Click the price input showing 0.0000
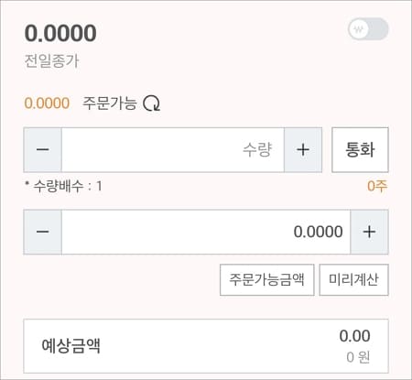Screen dimensions: 412x380 click(206, 232)
